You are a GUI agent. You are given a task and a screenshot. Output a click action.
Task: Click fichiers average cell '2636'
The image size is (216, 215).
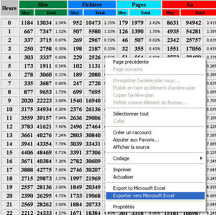click(x=76, y=118)
